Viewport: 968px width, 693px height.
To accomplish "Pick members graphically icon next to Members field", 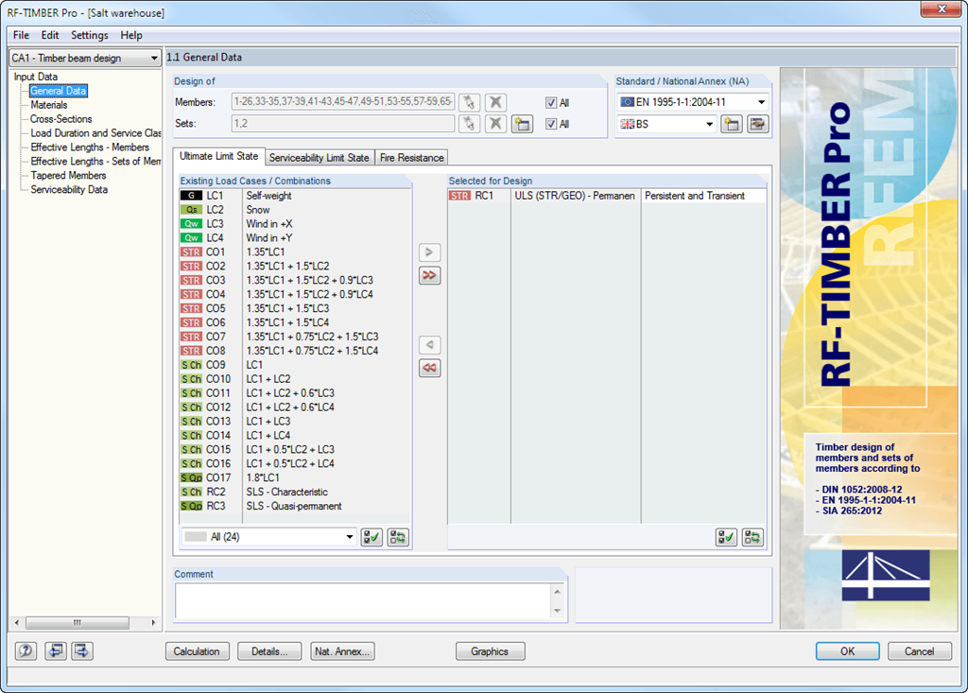I will [469, 102].
